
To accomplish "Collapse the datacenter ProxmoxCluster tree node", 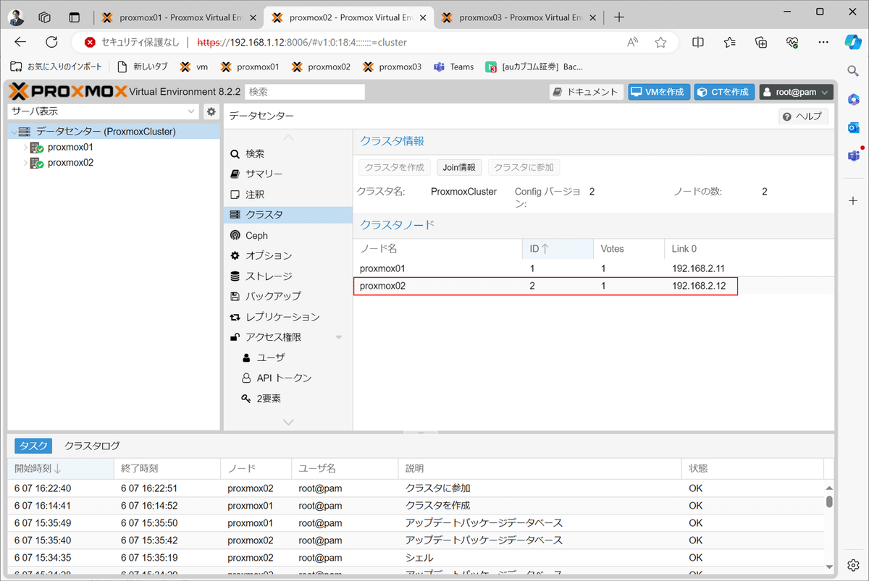I will (13, 132).
